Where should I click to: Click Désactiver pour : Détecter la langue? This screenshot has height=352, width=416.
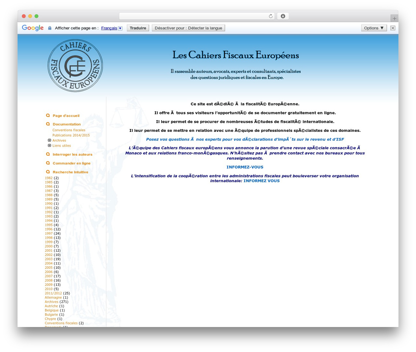(x=188, y=28)
